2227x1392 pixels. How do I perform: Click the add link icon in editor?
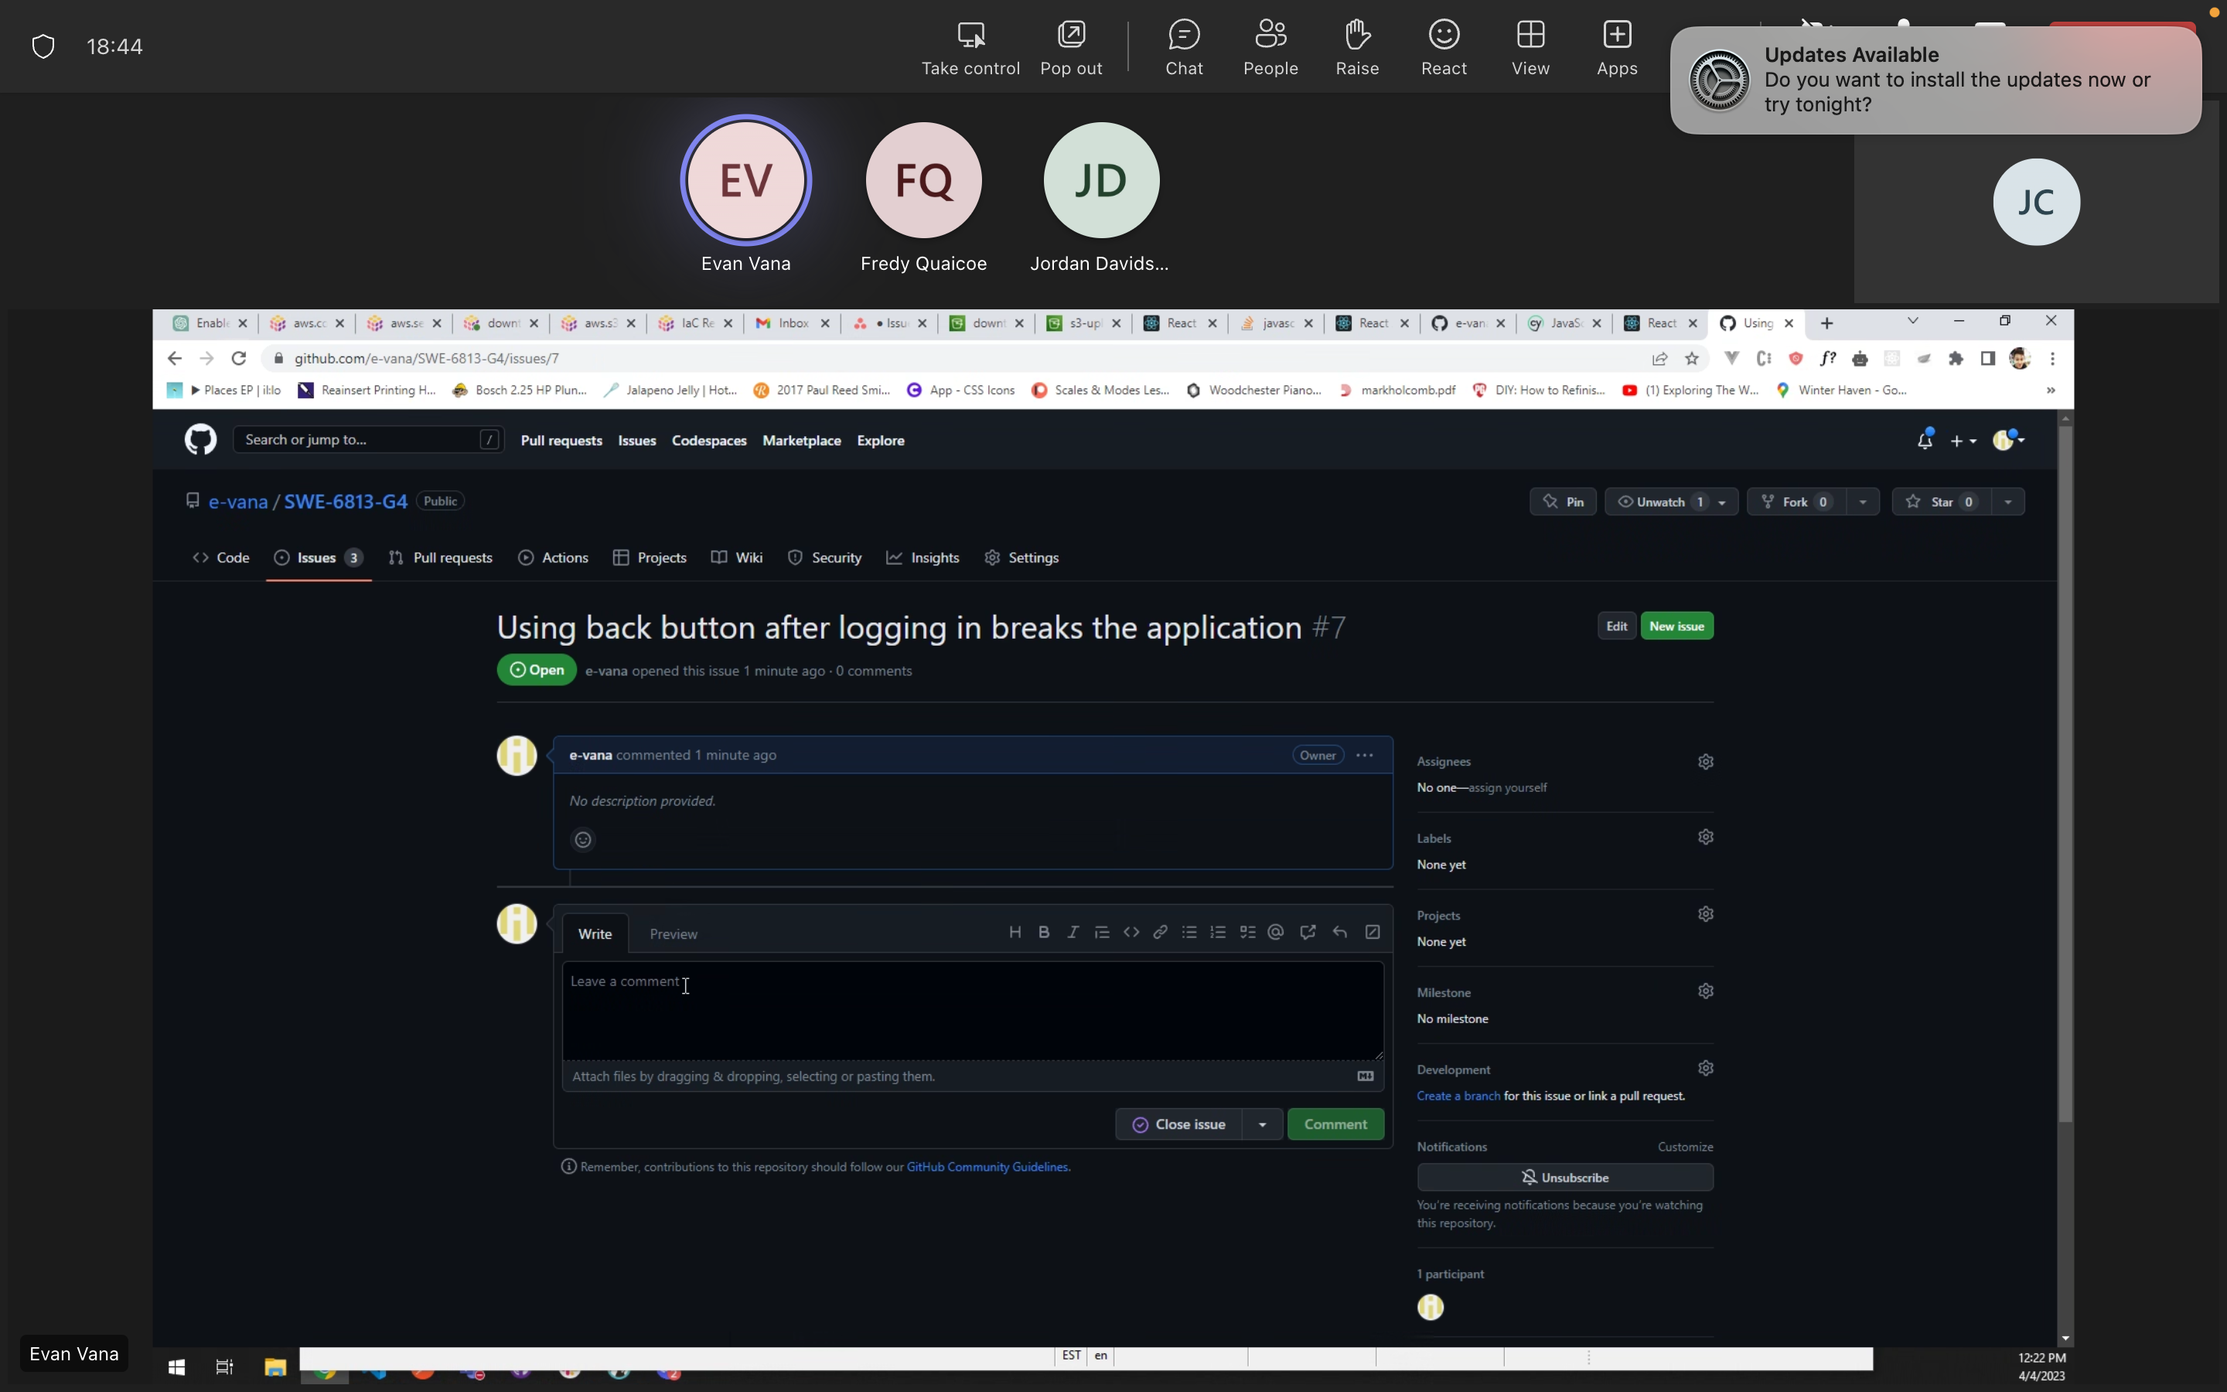pyautogui.click(x=1161, y=933)
